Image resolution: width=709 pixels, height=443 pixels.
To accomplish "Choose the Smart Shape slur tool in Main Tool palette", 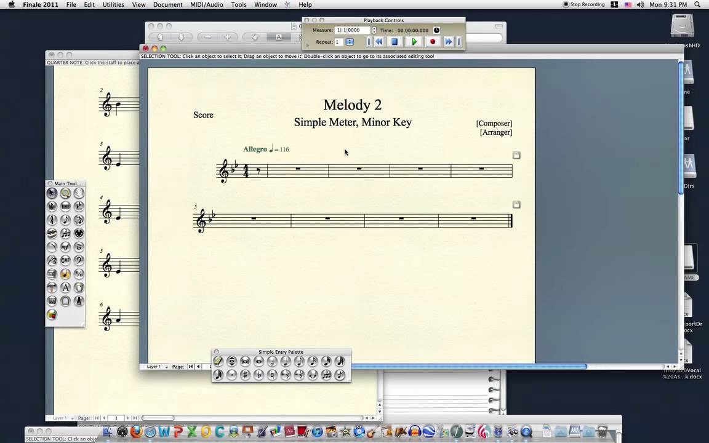I will (52, 247).
